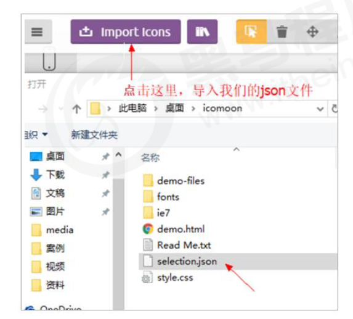Select the fonts folder
Image resolution: width=353 pixels, height=319 pixels.
coord(168,197)
